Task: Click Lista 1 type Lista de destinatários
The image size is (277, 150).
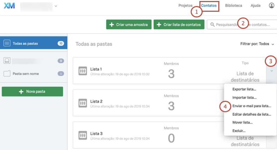Action: pos(245,77)
